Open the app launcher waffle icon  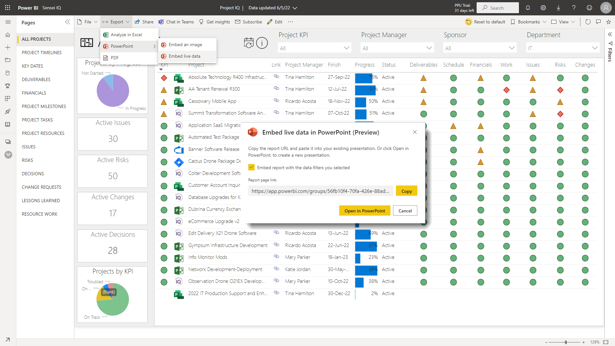coord(8,8)
